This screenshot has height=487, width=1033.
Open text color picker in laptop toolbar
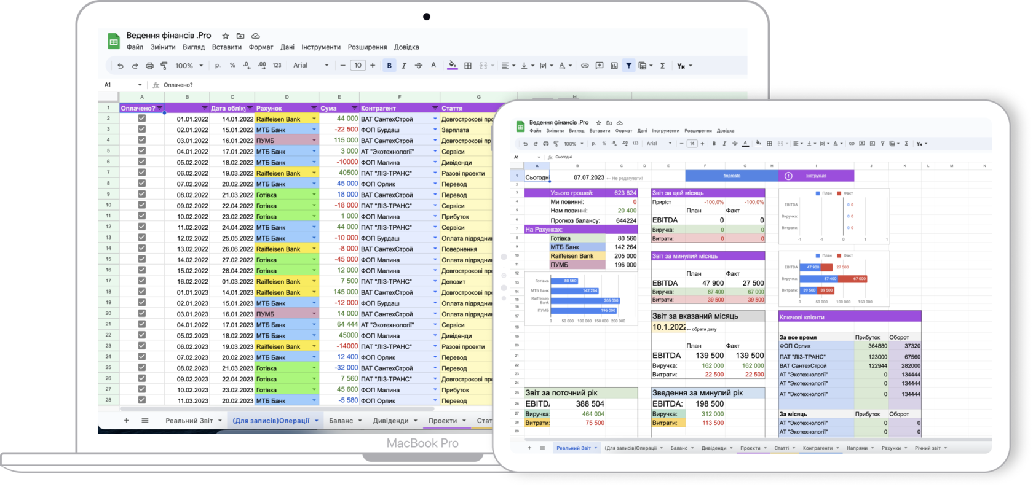(x=433, y=66)
